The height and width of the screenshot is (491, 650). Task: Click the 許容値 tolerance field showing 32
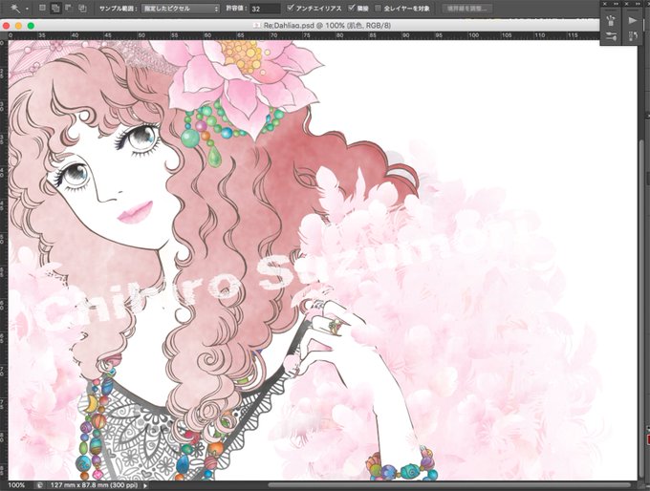266,9
